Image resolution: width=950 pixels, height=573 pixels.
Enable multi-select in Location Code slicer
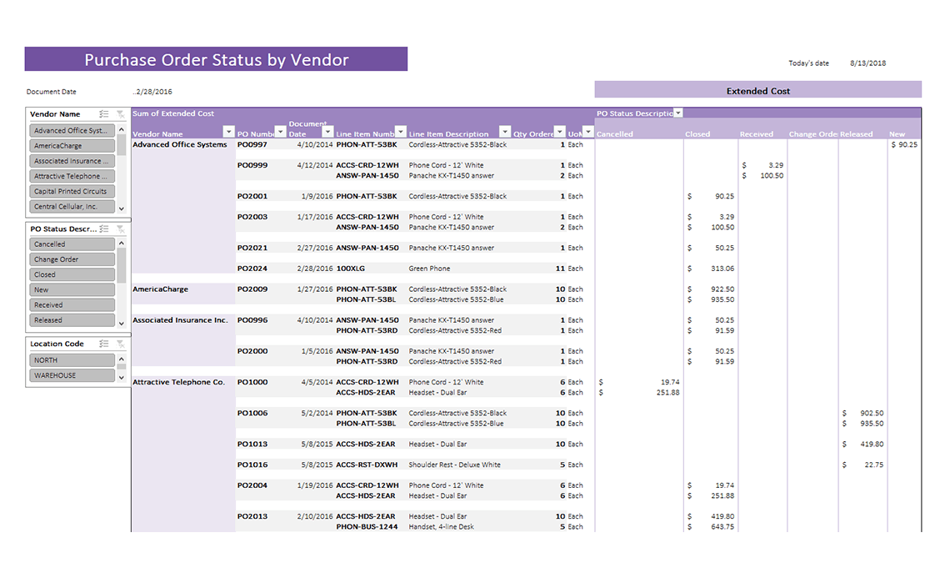[104, 344]
